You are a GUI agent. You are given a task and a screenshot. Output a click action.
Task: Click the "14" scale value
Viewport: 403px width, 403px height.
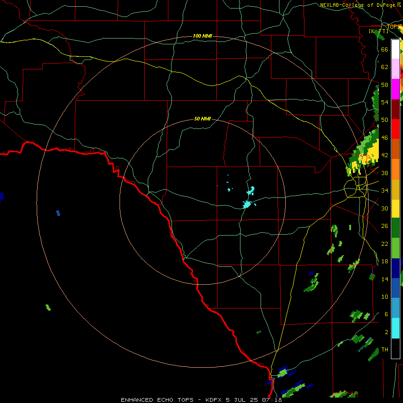(385, 279)
